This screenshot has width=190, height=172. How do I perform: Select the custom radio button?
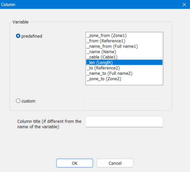[x=18, y=101]
